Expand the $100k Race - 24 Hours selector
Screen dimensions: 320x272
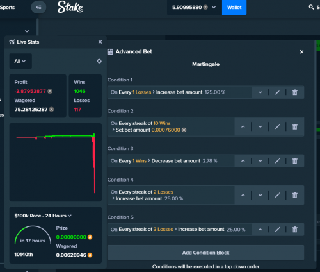43,216
